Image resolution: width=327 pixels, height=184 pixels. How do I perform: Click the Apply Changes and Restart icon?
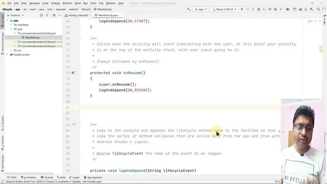247,9
